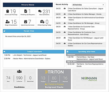
Task: Click the Stage 3 Candidates person-clock icon
Action: click(7, 22)
